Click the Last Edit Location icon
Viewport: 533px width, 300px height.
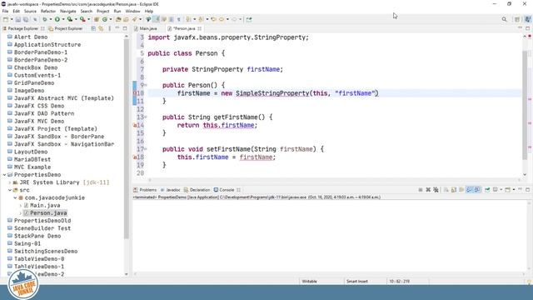click(x=213, y=19)
